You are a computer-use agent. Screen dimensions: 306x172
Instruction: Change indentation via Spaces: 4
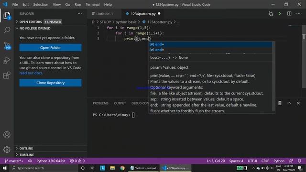click(x=236, y=161)
